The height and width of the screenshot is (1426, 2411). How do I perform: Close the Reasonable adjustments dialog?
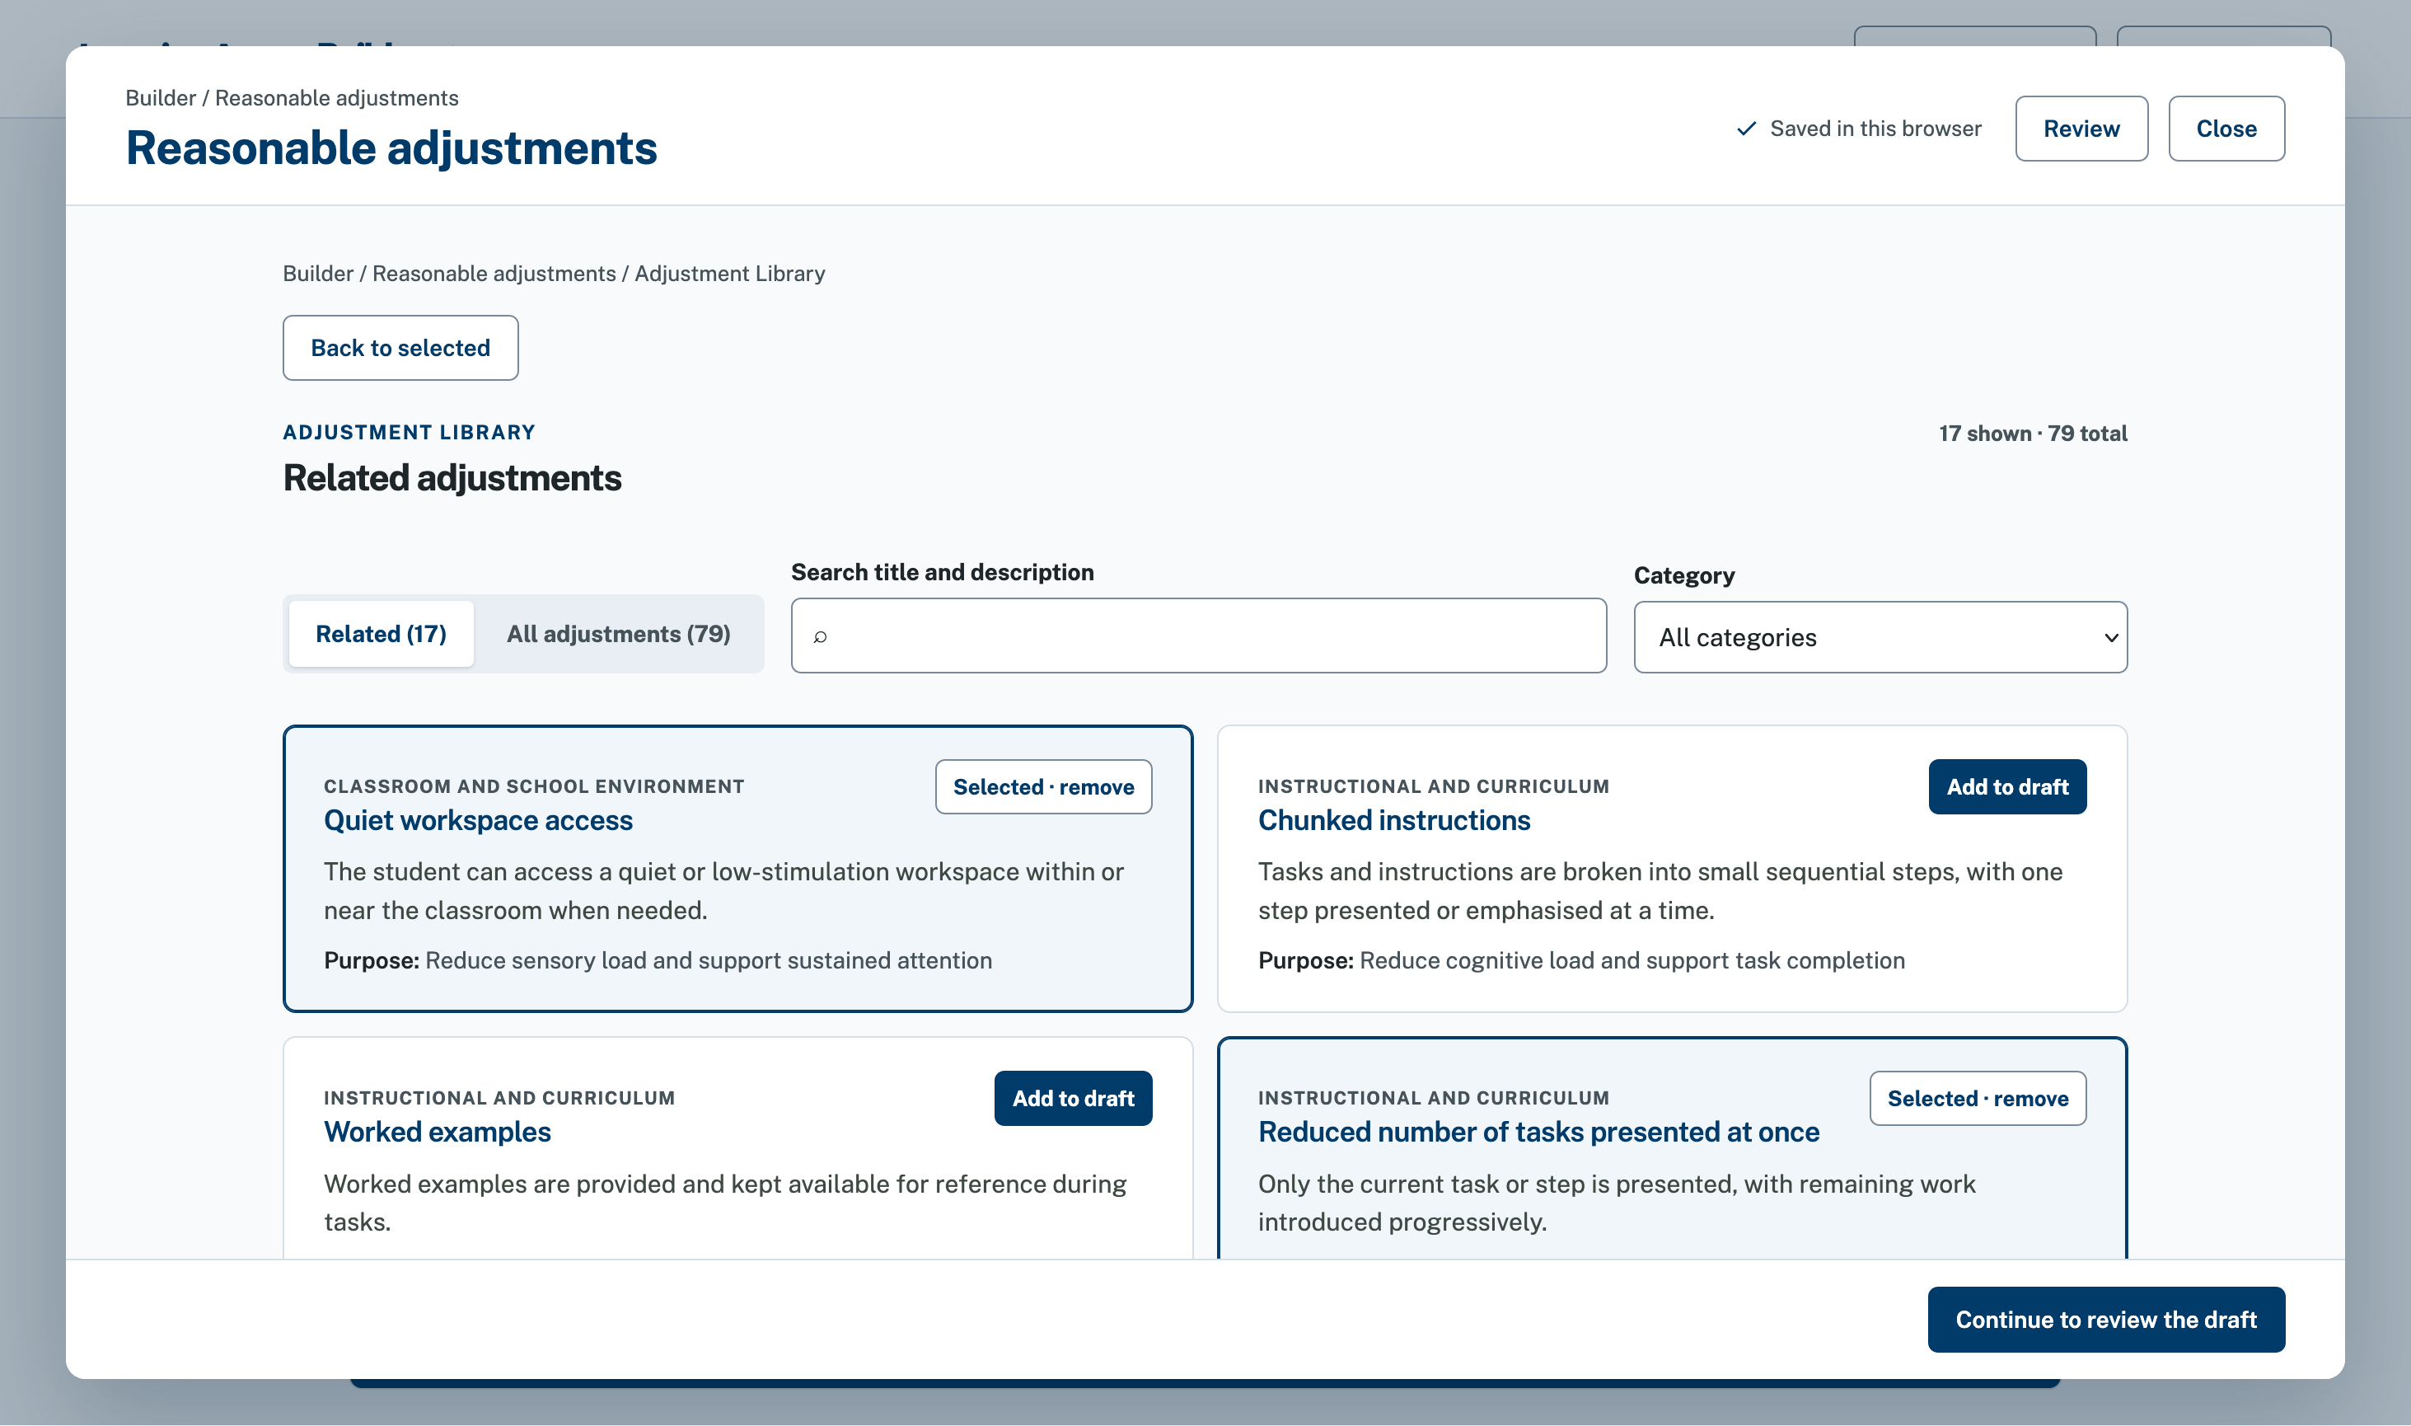(2226, 129)
